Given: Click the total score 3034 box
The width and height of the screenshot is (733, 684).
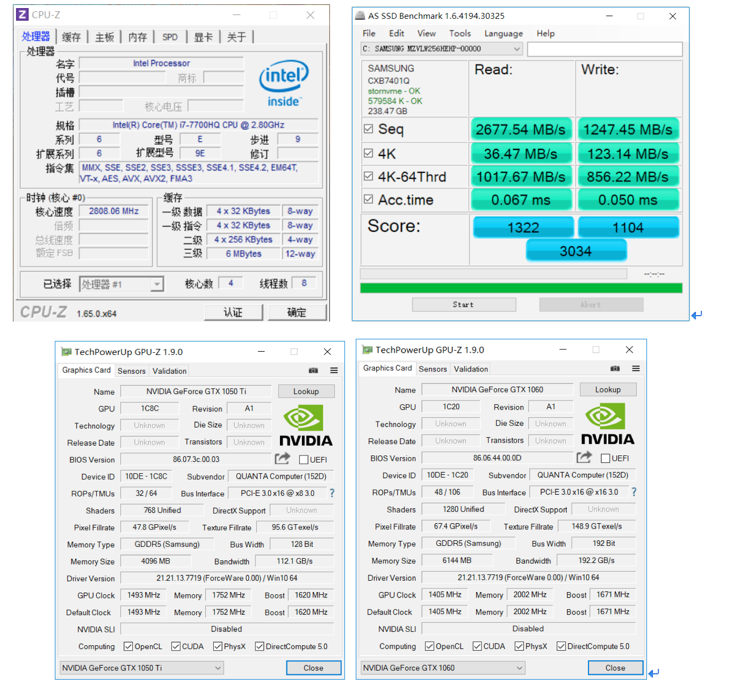Looking at the screenshot, I should coord(576,251).
